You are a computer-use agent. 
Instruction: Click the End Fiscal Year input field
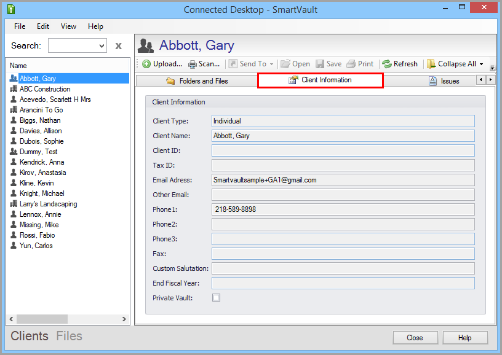[343, 283]
